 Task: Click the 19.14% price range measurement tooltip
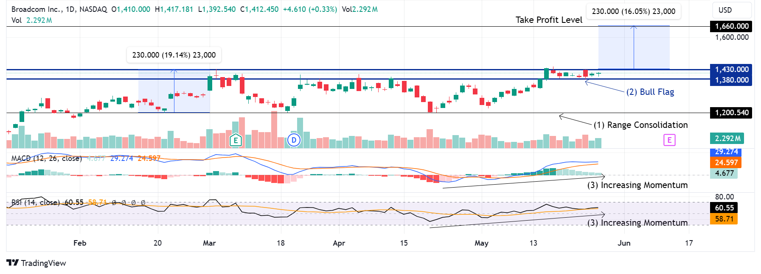pos(174,55)
